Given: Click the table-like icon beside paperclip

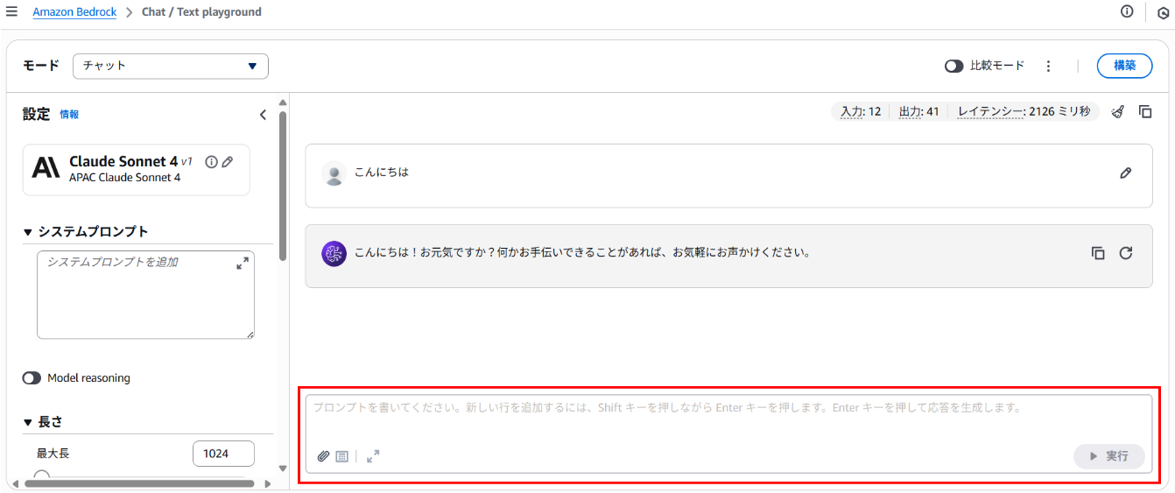Looking at the screenshot, I should pos(342,456).
